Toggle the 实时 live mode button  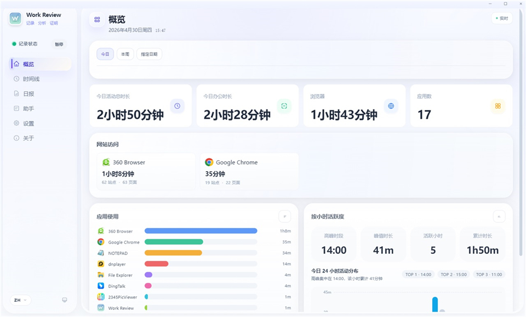[x=501, y=19]
